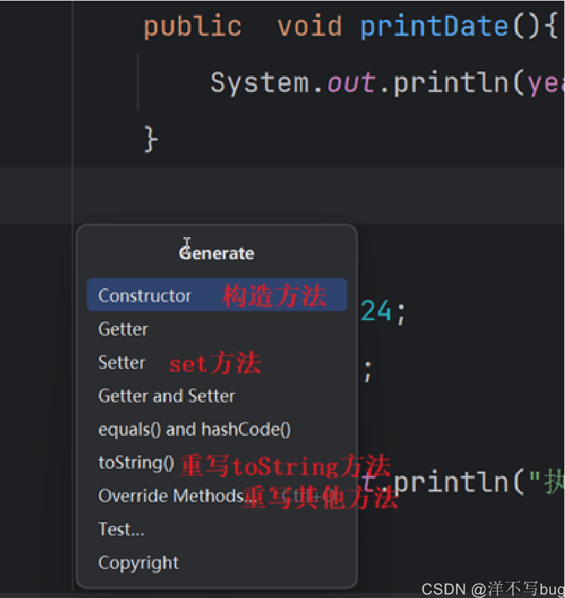Choose the Test... menu entry
565x598 pixels.
coord(217,529)
